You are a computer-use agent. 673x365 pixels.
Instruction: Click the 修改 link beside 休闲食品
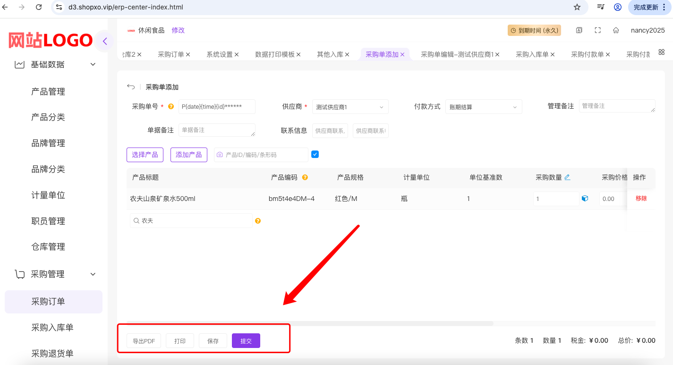pos(178,30)
